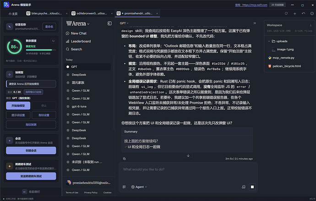Image resolution: width=316 pixels, height=201 pixels.
Task: Open 提示词设置 prompt settings
Action: (18, 115)
